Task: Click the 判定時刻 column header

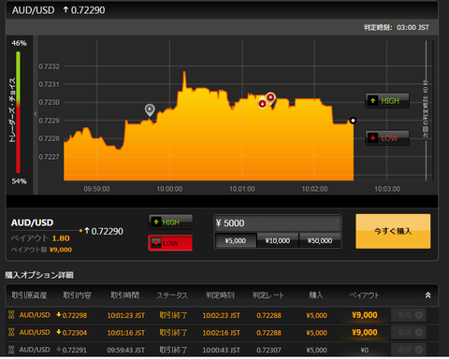Action: click(x=220, y=295)
